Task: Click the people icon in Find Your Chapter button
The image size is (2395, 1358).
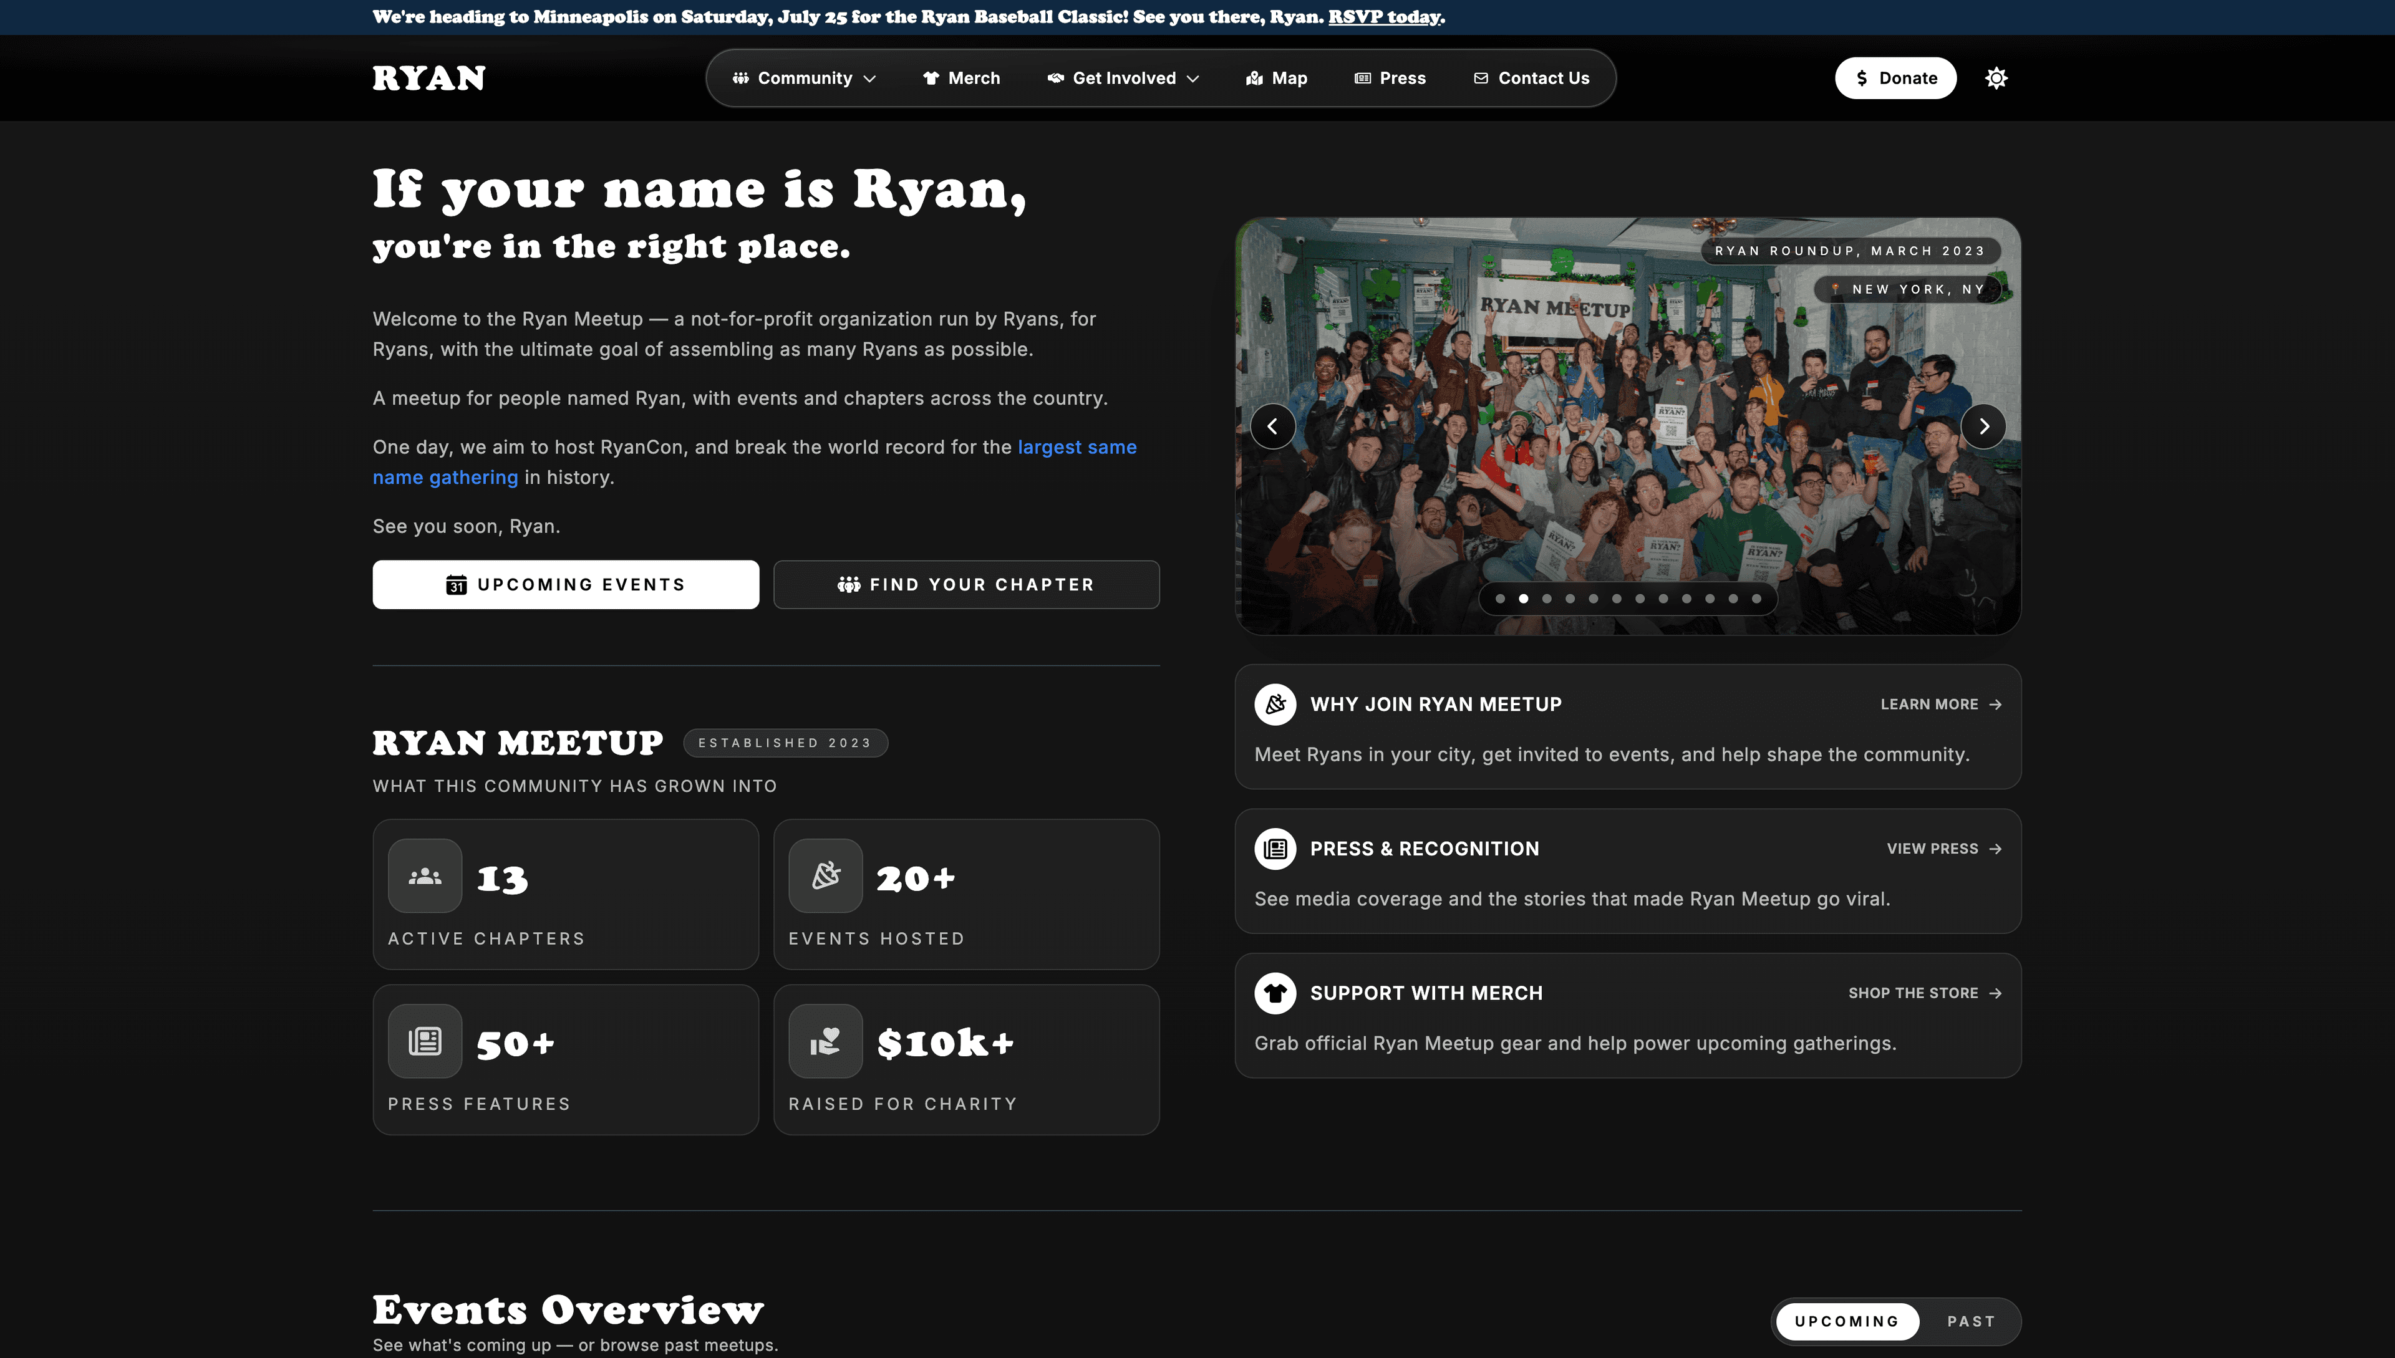Action: [850, 585]
